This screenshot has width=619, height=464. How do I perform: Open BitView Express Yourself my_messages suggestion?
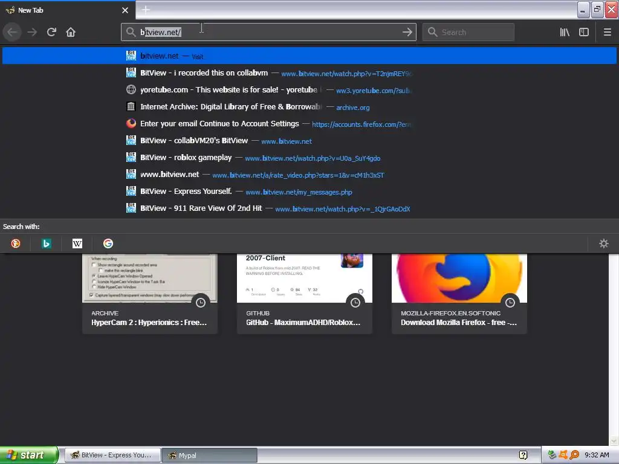point(309,192)
